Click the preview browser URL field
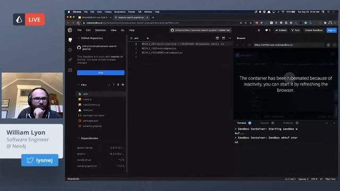 pos(288,45)
